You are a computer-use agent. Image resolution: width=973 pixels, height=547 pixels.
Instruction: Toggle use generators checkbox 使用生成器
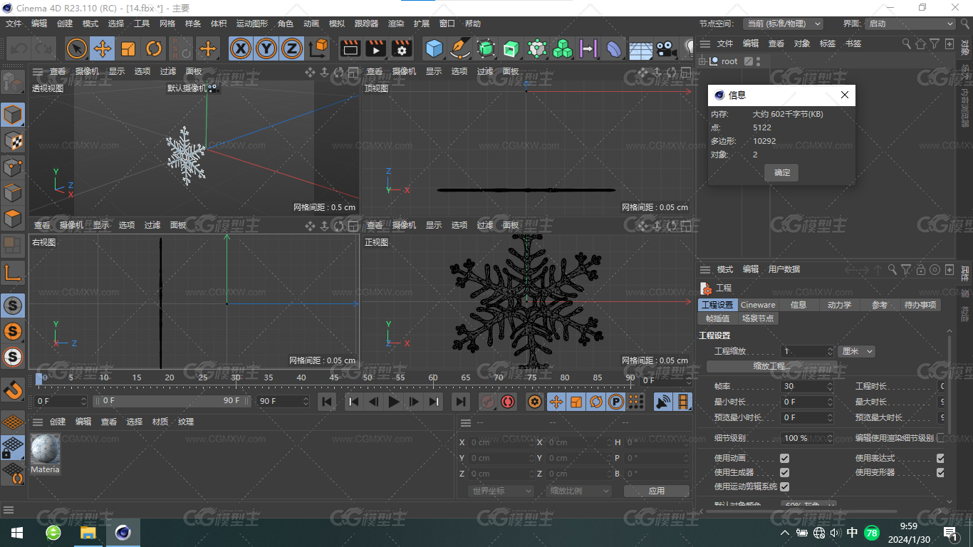(x=784, y=472)
